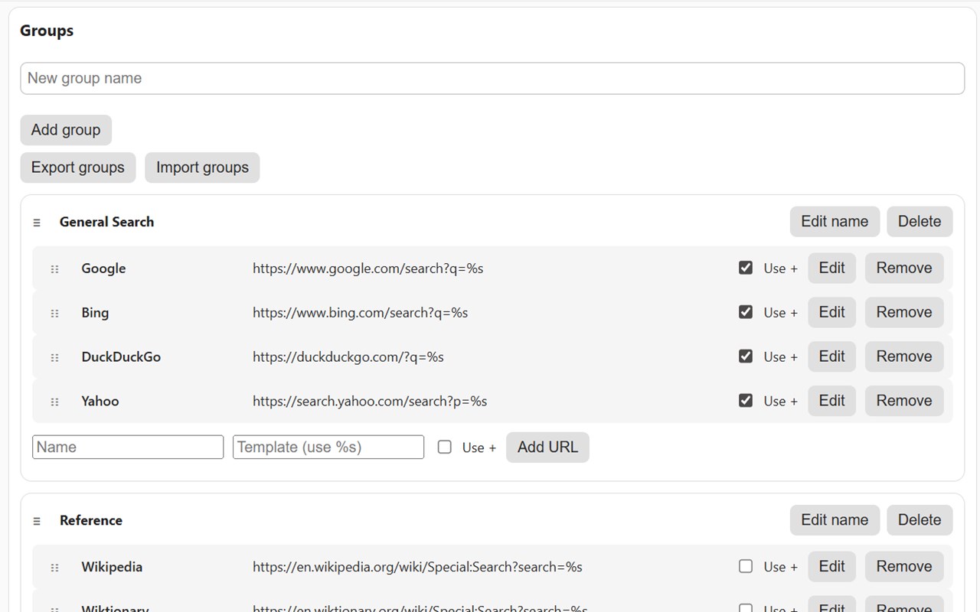
Task: Focus the New group name field
Action: pos(492,79)
